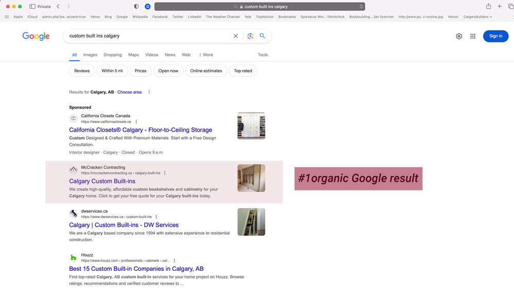The image size is (514, 295).
Task: Switch to the Maps tab
Action: 134,55
